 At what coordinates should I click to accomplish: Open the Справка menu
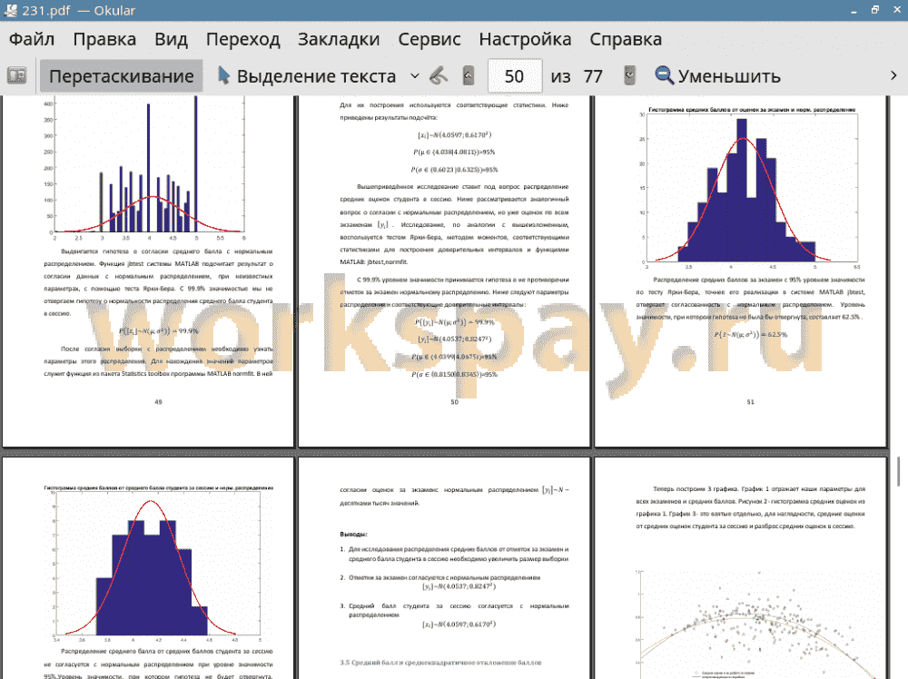tap(626, 39)
